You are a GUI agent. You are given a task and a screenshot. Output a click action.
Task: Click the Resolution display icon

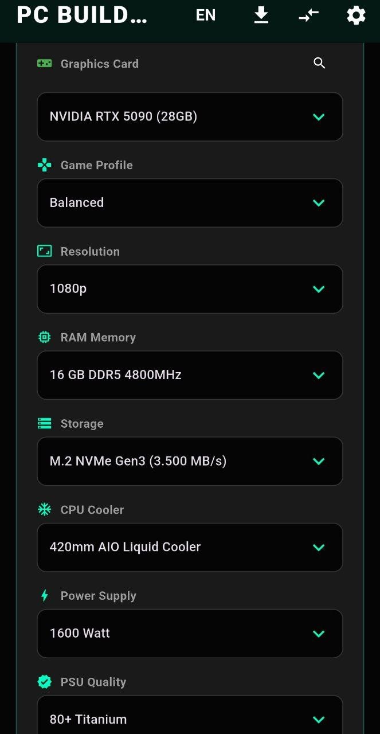[45, 251]
